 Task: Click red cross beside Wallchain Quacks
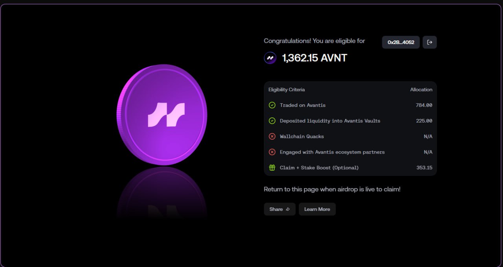[x=272, y=137]
